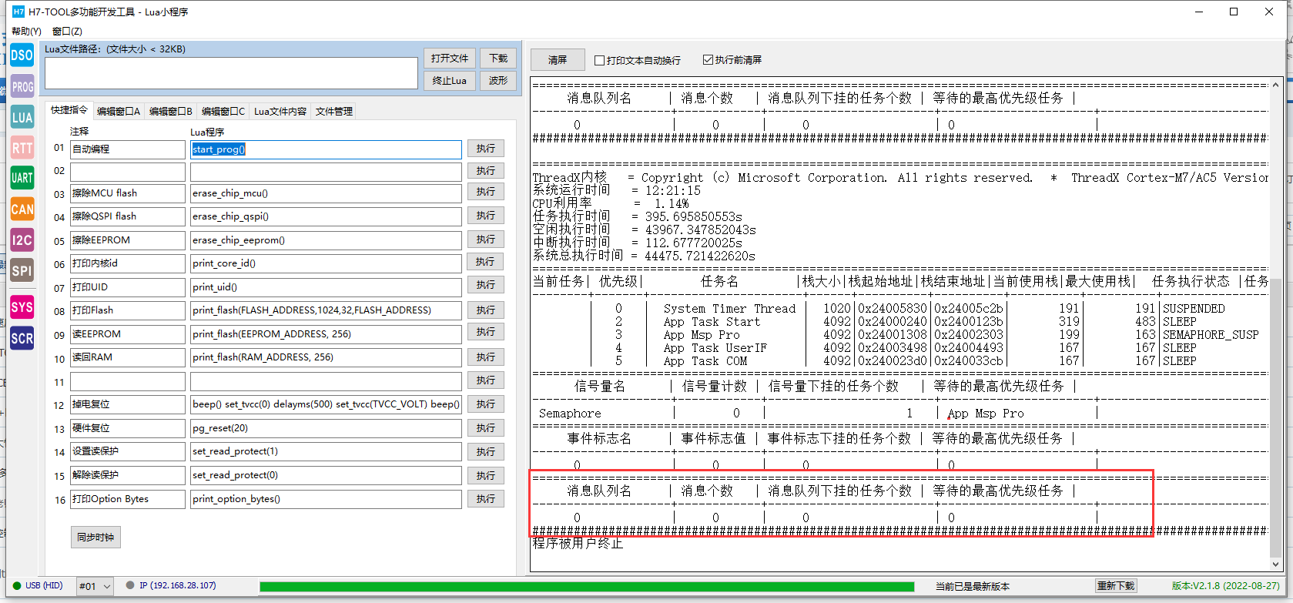
Task: Click the row 12 beep() set_tvcc Lua field
Action: 326,404
